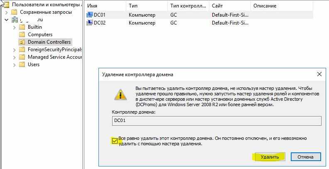
Task: Collapse the domain node ending in .ru
Action: click(x=6, y=20)
